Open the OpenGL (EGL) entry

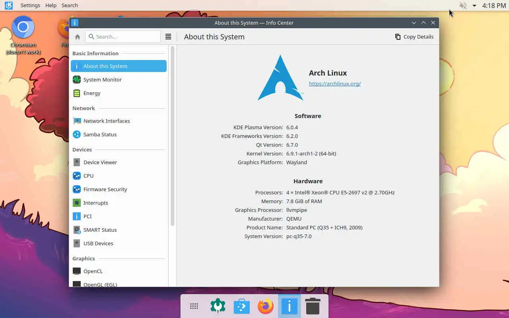119,283
